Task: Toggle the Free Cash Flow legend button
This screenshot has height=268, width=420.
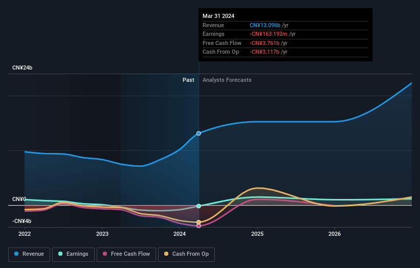Action: click(x=126, y=254)
